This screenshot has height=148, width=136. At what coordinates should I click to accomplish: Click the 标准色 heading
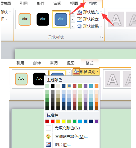pos(53,115)
